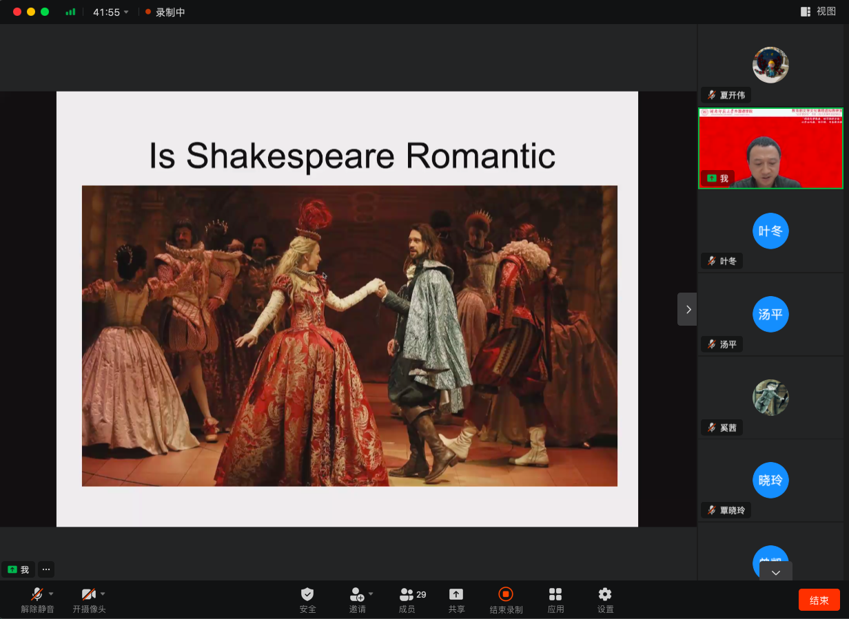This screenshot has width=849, height=619.
Task: Expand the audio options arrow beside microphone
Action: click(51, 594)
